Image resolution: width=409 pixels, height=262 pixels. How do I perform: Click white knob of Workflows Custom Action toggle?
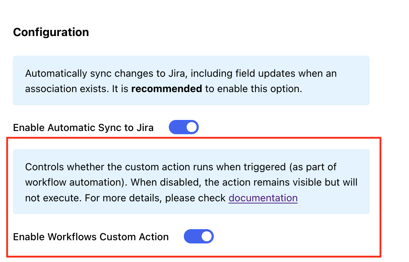point(207,236)
